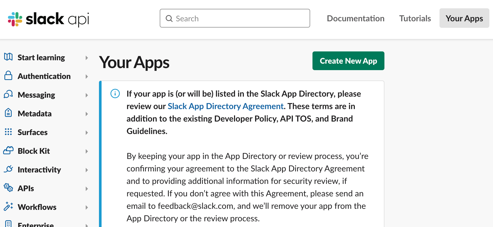The width and height of the screenshot is (493, 227).
Task: Open Enterprise in sidebar
Action: 36,224
